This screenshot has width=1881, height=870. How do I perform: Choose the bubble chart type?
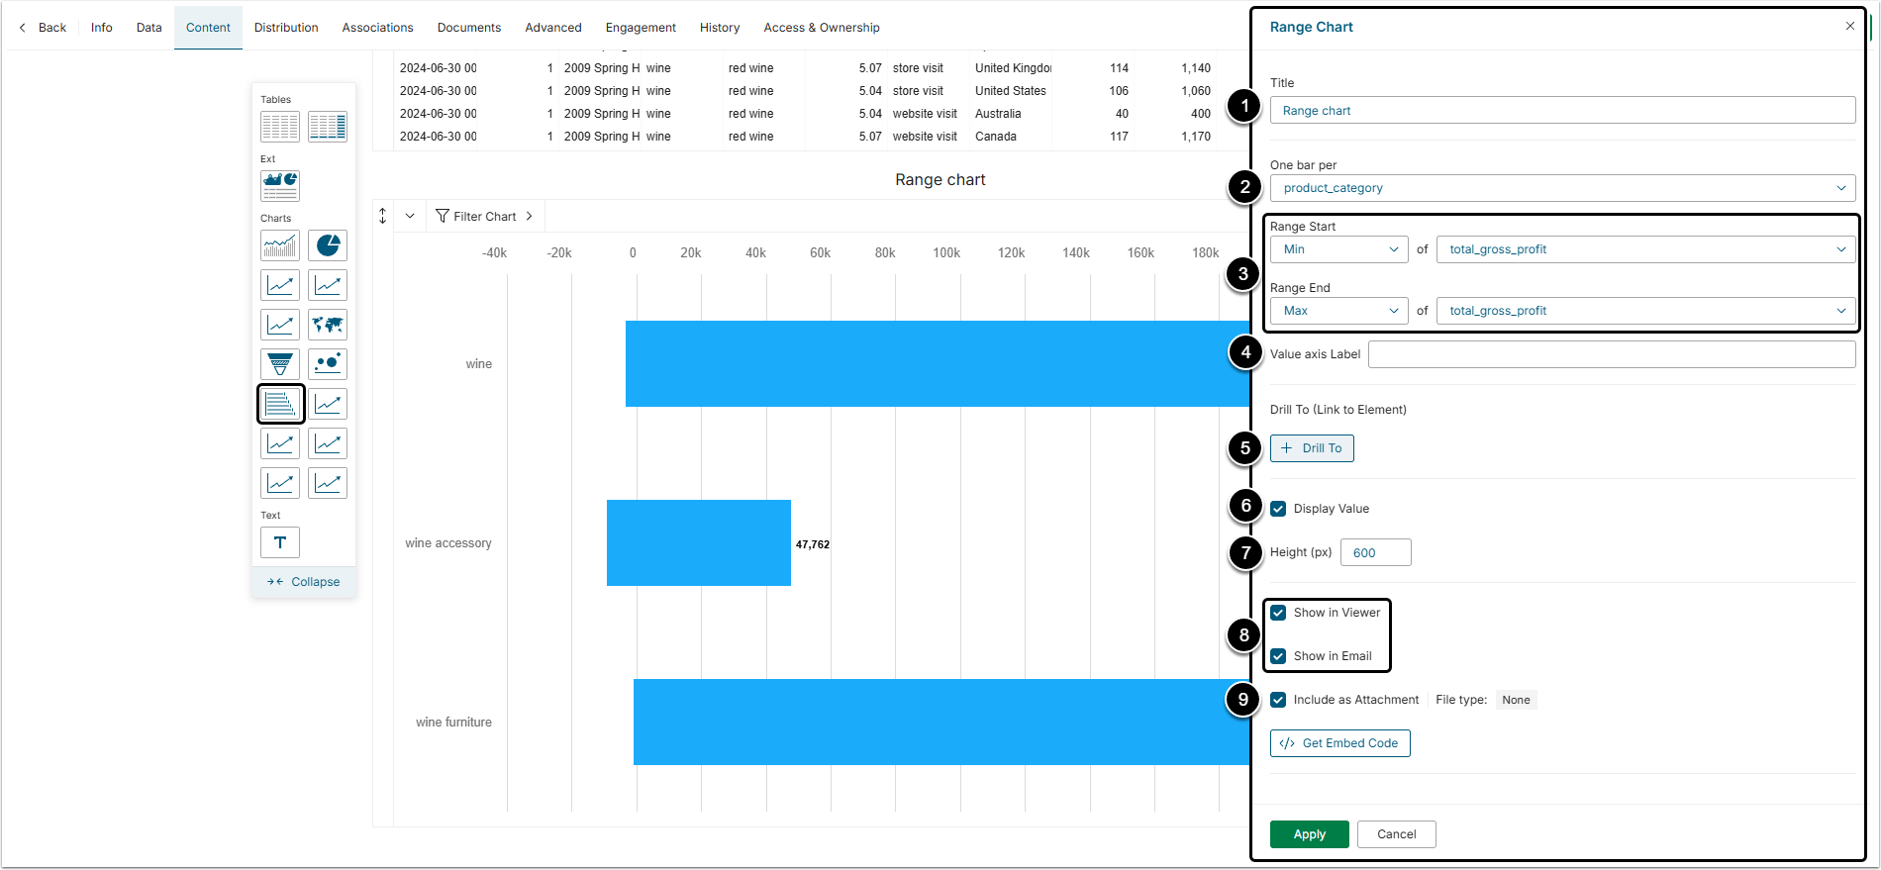328,364
